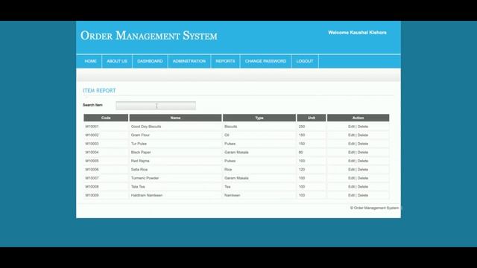Edit the Tata Tea item

coord(351,187)
